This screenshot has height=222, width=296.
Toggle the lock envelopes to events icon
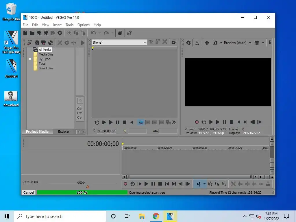(268, 184)
